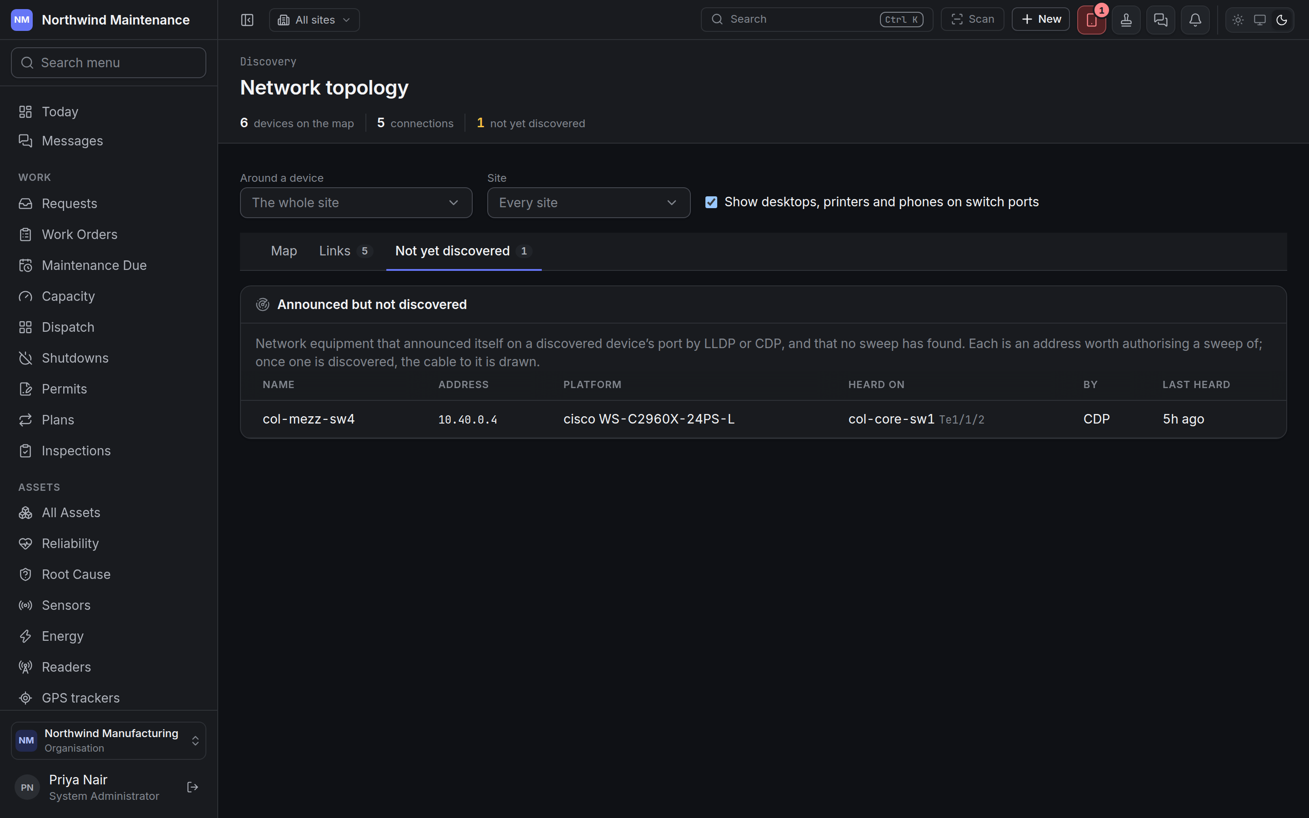1309x818 pixels.
Task: Expand the All sites dropdown
Action: [314, 20]
